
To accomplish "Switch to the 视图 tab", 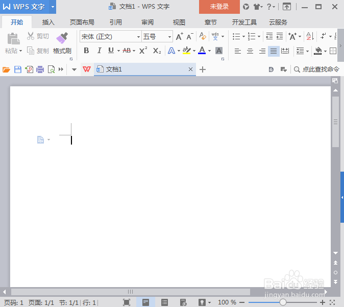I will point(179,22).
